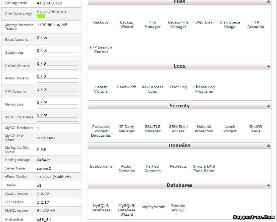
Task: Collapse the Security section
Action: click(268, 106)
